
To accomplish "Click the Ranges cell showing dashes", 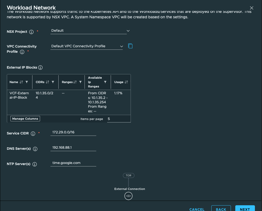I will (63, 93).
